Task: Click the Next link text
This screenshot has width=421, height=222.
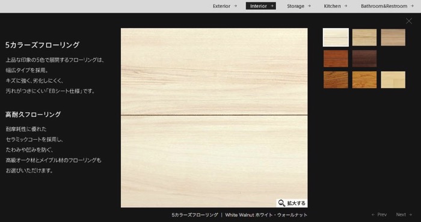Action: [401, 215]
